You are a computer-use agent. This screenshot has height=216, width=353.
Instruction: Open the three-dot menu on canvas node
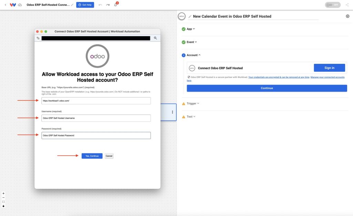172,112
